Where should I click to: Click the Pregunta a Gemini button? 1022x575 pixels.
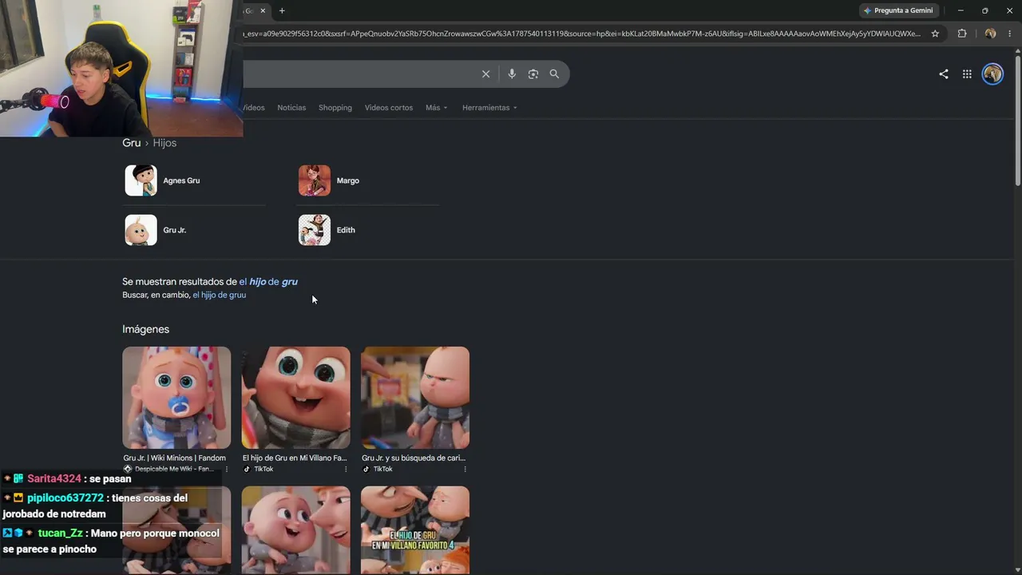tap(898, 10)
